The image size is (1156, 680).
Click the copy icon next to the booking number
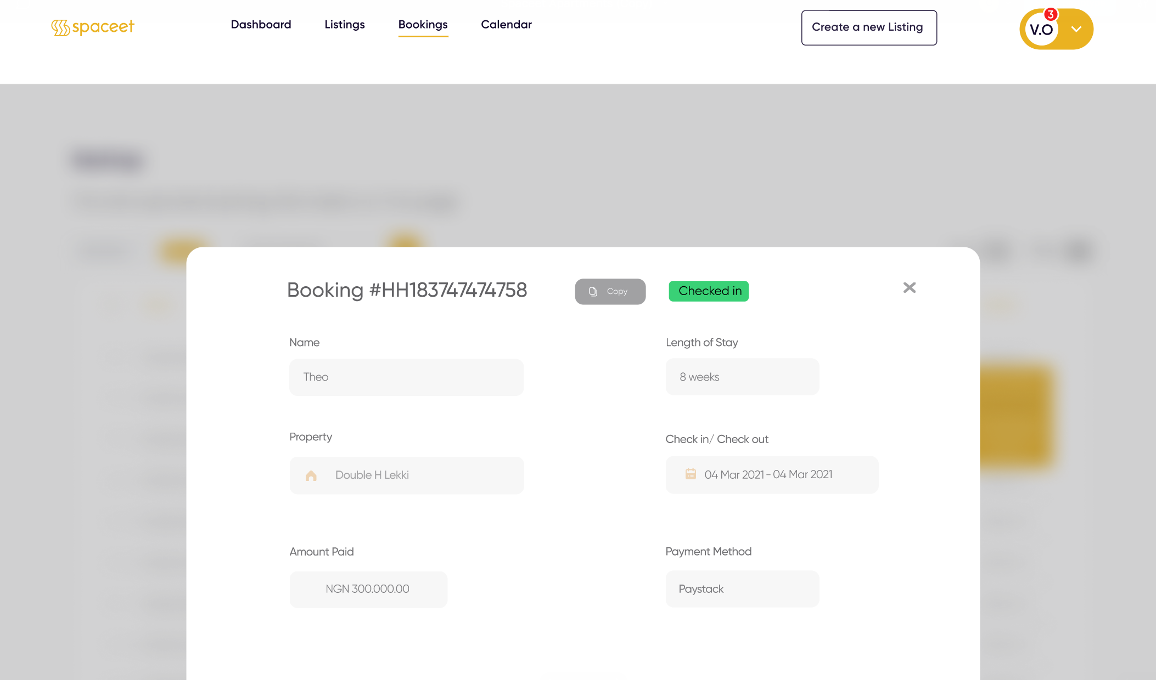pos(593,291)
